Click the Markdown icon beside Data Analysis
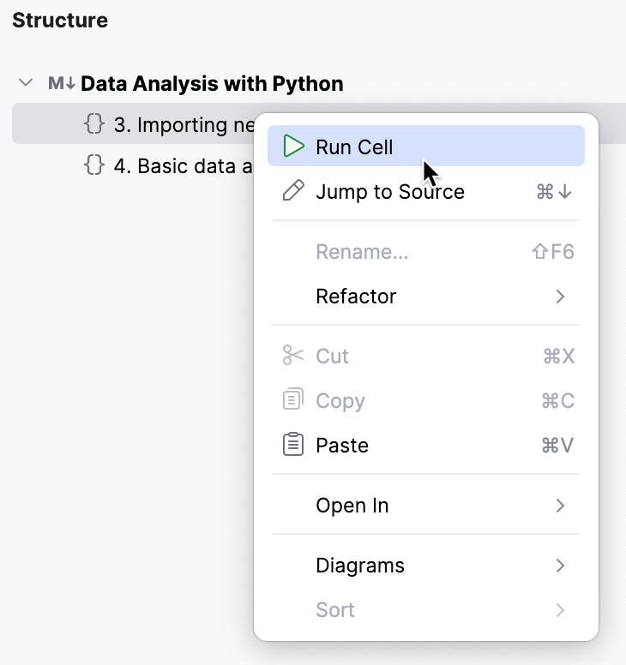This screenshot has height=665, width=626. pos(62,84)
